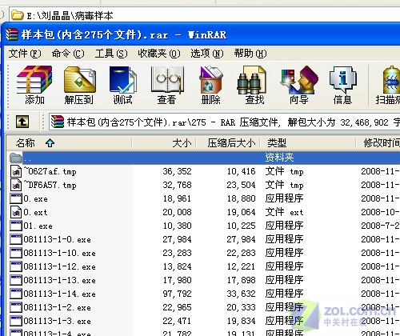
Task: Click the virus scan (扫描) icon
Action: tap(391, 80)
